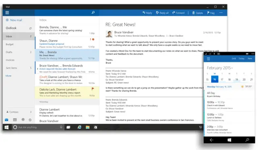Select date 17 in phone calendar
Screen dimensions: 258x150
[x=222, y=80]
